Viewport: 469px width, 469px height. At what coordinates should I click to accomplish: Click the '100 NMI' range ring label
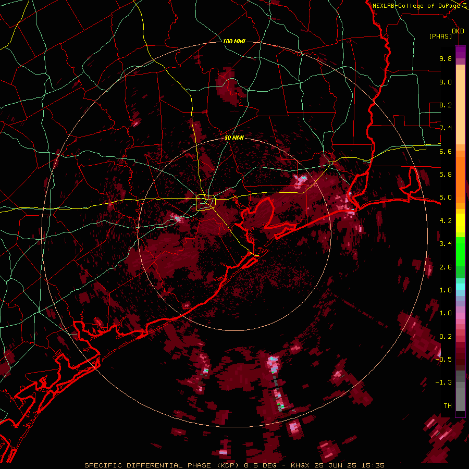pos(234,41)
